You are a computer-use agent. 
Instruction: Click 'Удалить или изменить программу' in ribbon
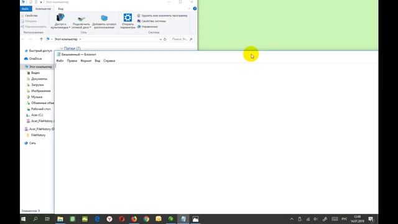pyautogui.click(x=162, y=16)
